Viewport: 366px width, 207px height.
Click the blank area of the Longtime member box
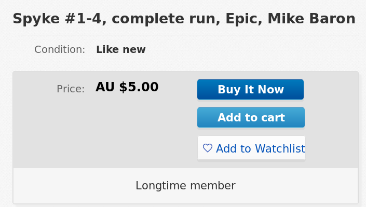point(70,186)
